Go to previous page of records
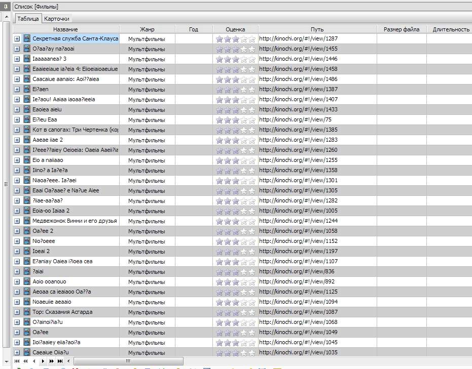472x369 pixels. click(25, 361)
